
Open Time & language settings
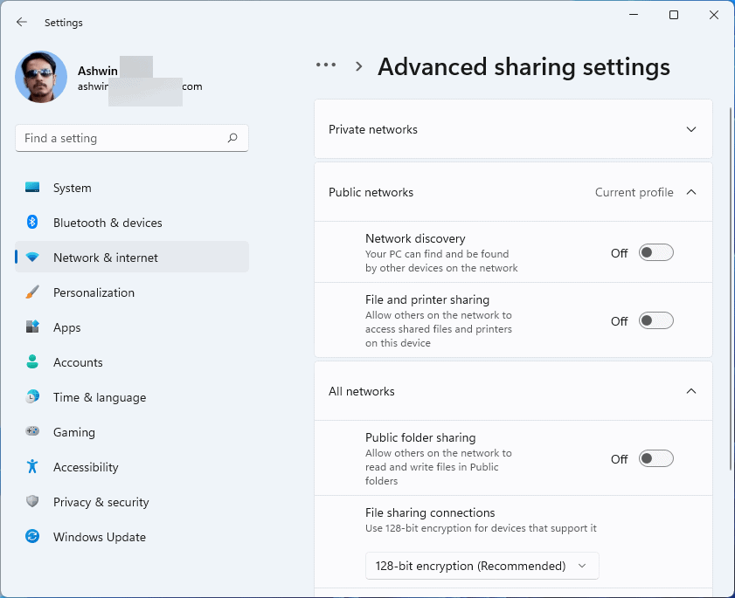132,397
